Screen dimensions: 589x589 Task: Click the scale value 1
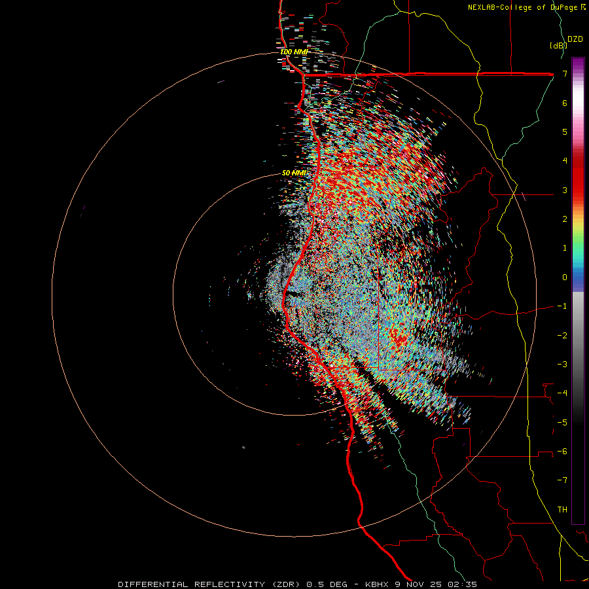click(565, 248)
